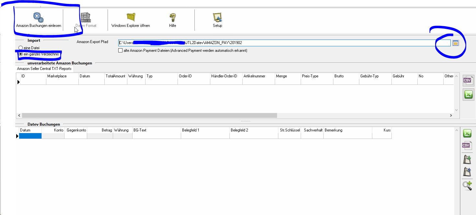This screenshot has width=476, height=215.
Task: Open Hilfe question mark toolbar button
Action: pos(172,20)
